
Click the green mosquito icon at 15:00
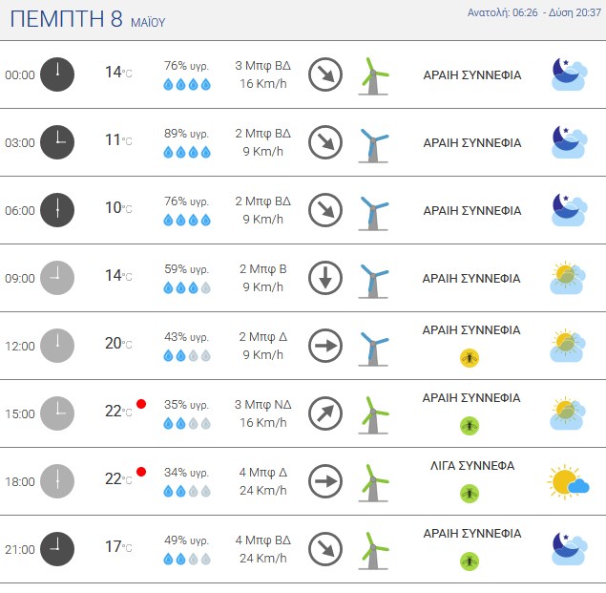click(470, 426)
